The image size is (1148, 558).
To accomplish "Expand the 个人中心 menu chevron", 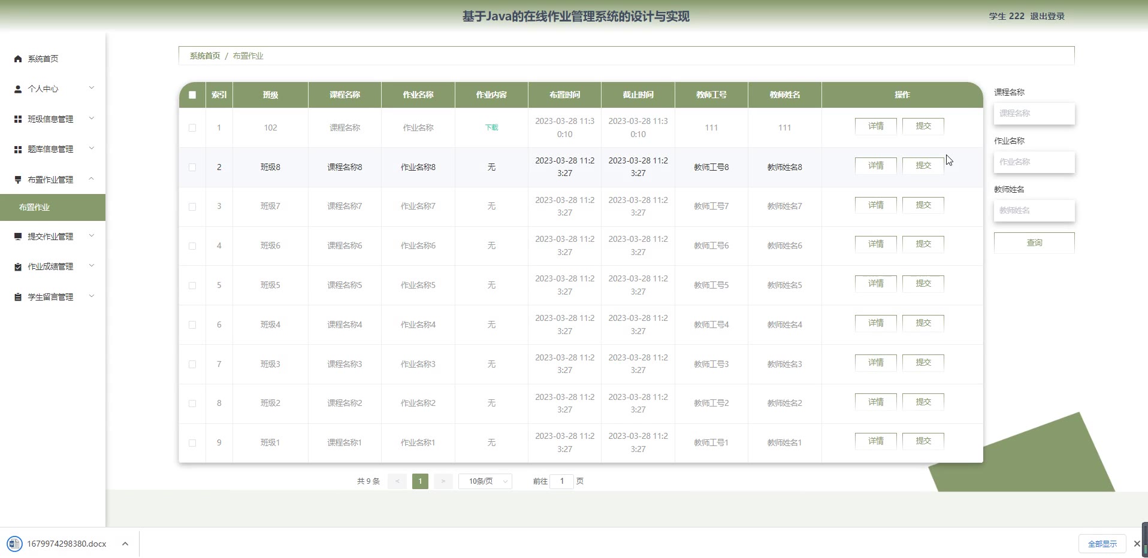I will pyautogui.click(x=92, y=88).
